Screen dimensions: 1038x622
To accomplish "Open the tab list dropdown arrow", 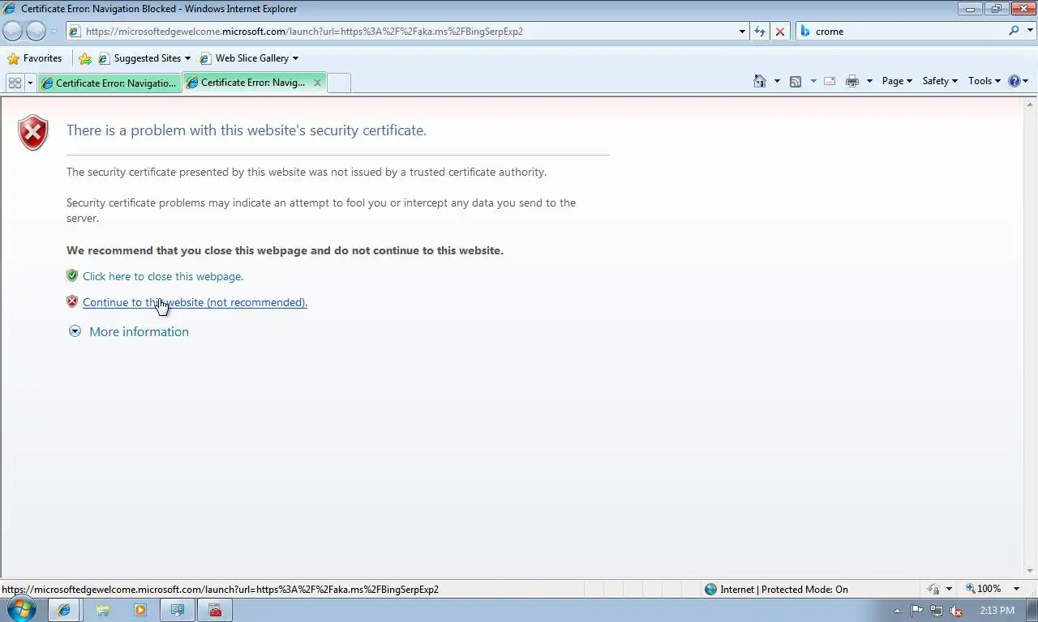I will click(30, 83).
